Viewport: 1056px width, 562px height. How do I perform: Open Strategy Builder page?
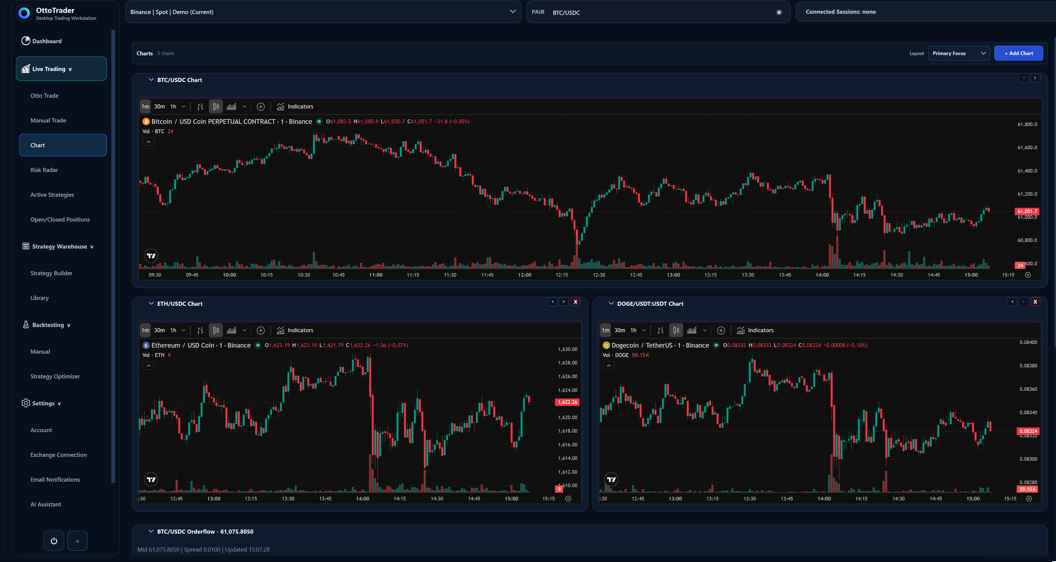(51, 273)
